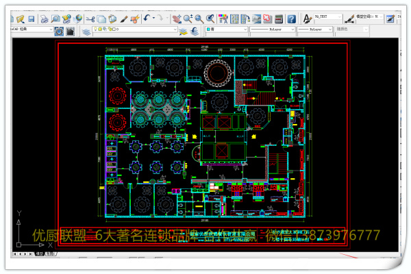Click the Plot (printer) icon
411x274 pixels.
coord(45,18)
